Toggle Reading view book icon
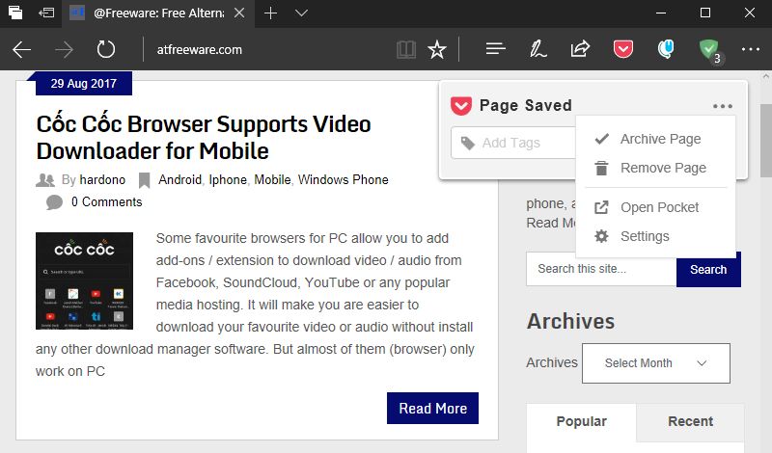The width and height of the screenshot is (772, 453). (407, 49)
